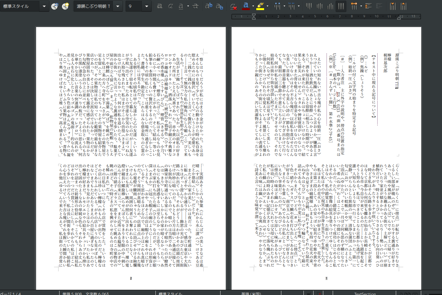Click the New Style from Selection icon
This screenshot has height=295, width=442.
coord(65,6)
